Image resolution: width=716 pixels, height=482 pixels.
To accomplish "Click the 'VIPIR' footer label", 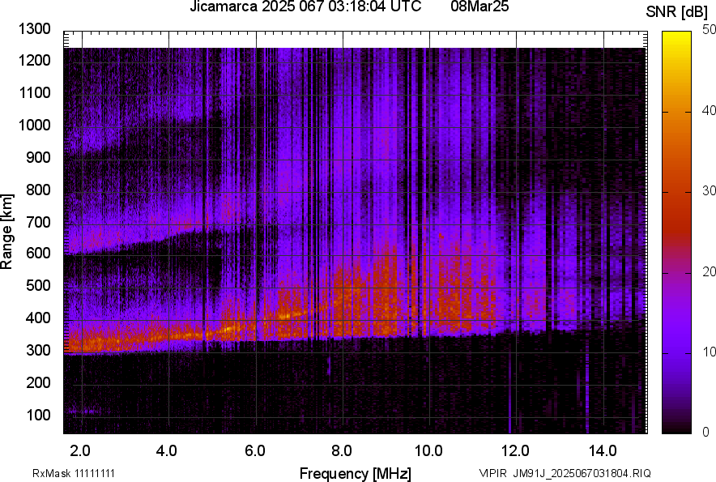I will click(493, 473).
